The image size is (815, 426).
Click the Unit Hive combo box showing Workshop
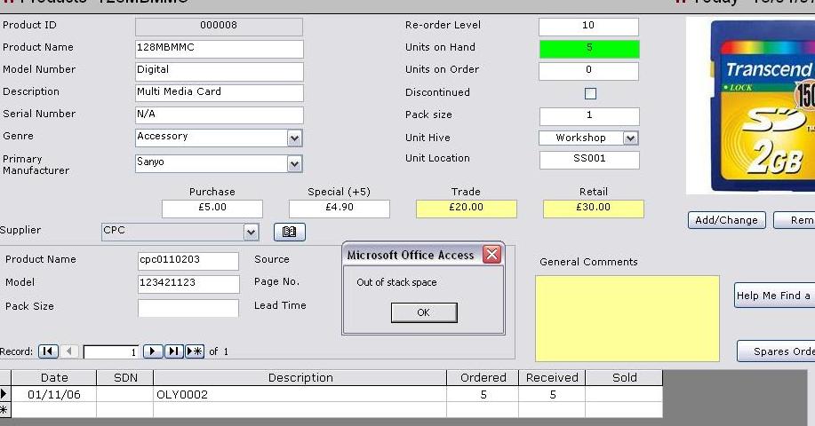point(589,138)
